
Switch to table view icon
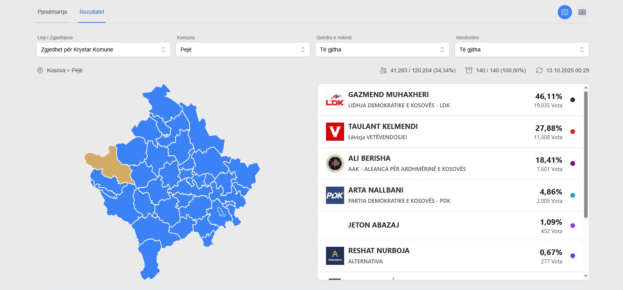click(582, 12)
